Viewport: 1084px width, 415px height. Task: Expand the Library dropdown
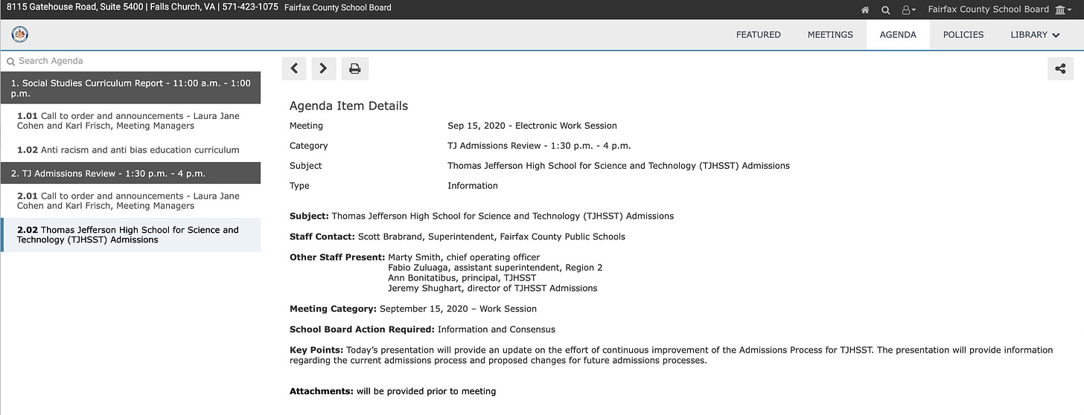(1035, 34)
